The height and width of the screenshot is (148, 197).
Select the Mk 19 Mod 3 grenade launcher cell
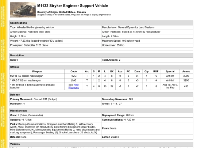(37, 86)
